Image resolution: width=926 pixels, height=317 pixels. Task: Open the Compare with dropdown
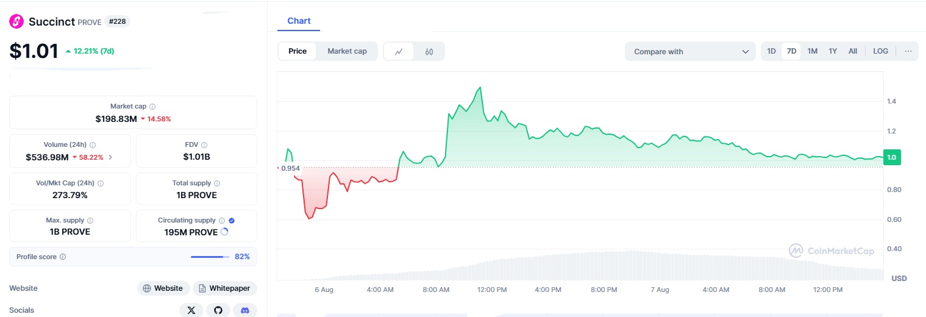[690, 52]
